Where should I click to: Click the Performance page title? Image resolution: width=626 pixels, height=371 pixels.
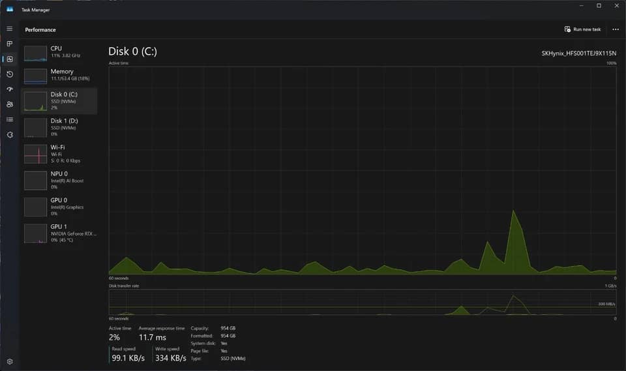click(x=40, y=29)
